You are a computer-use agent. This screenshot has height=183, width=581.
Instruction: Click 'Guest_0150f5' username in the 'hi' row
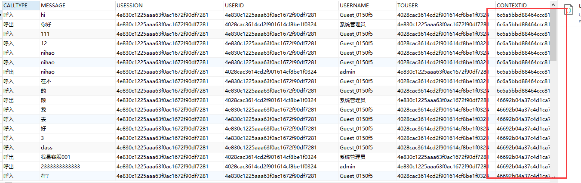tap(356, 15)
